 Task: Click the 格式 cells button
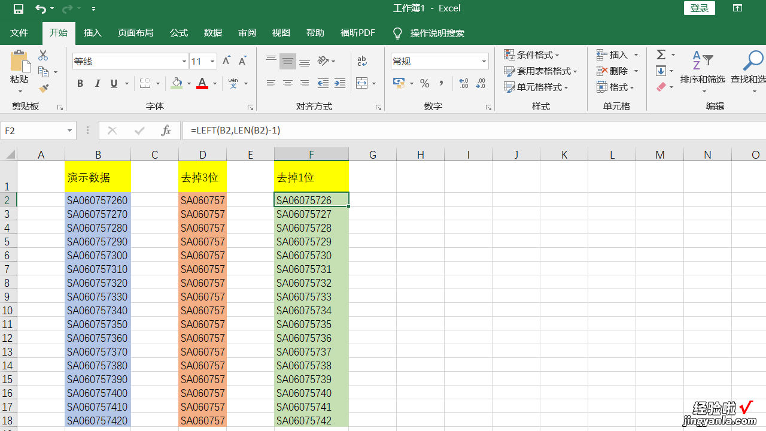coord(615,87)
